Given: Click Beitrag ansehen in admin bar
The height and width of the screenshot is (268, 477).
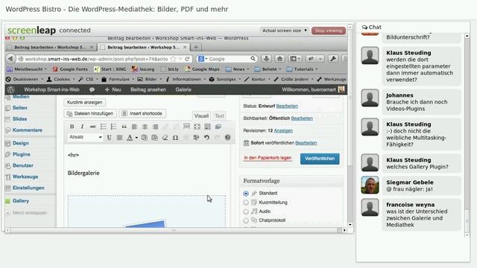Looking at the screenshot, I should point(148,89).
